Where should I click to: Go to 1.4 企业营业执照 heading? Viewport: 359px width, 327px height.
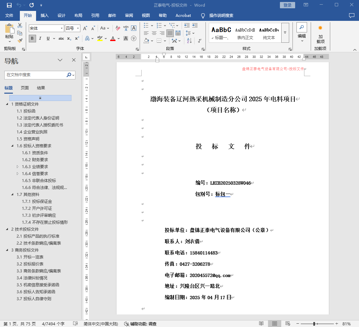tap(32, 132)
